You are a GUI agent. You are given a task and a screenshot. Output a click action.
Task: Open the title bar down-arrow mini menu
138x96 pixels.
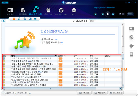[126, 2]
